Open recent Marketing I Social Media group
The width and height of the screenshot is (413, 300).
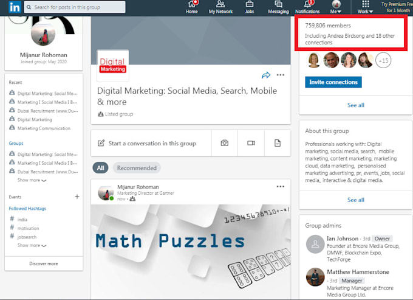(x=47, y=102)
